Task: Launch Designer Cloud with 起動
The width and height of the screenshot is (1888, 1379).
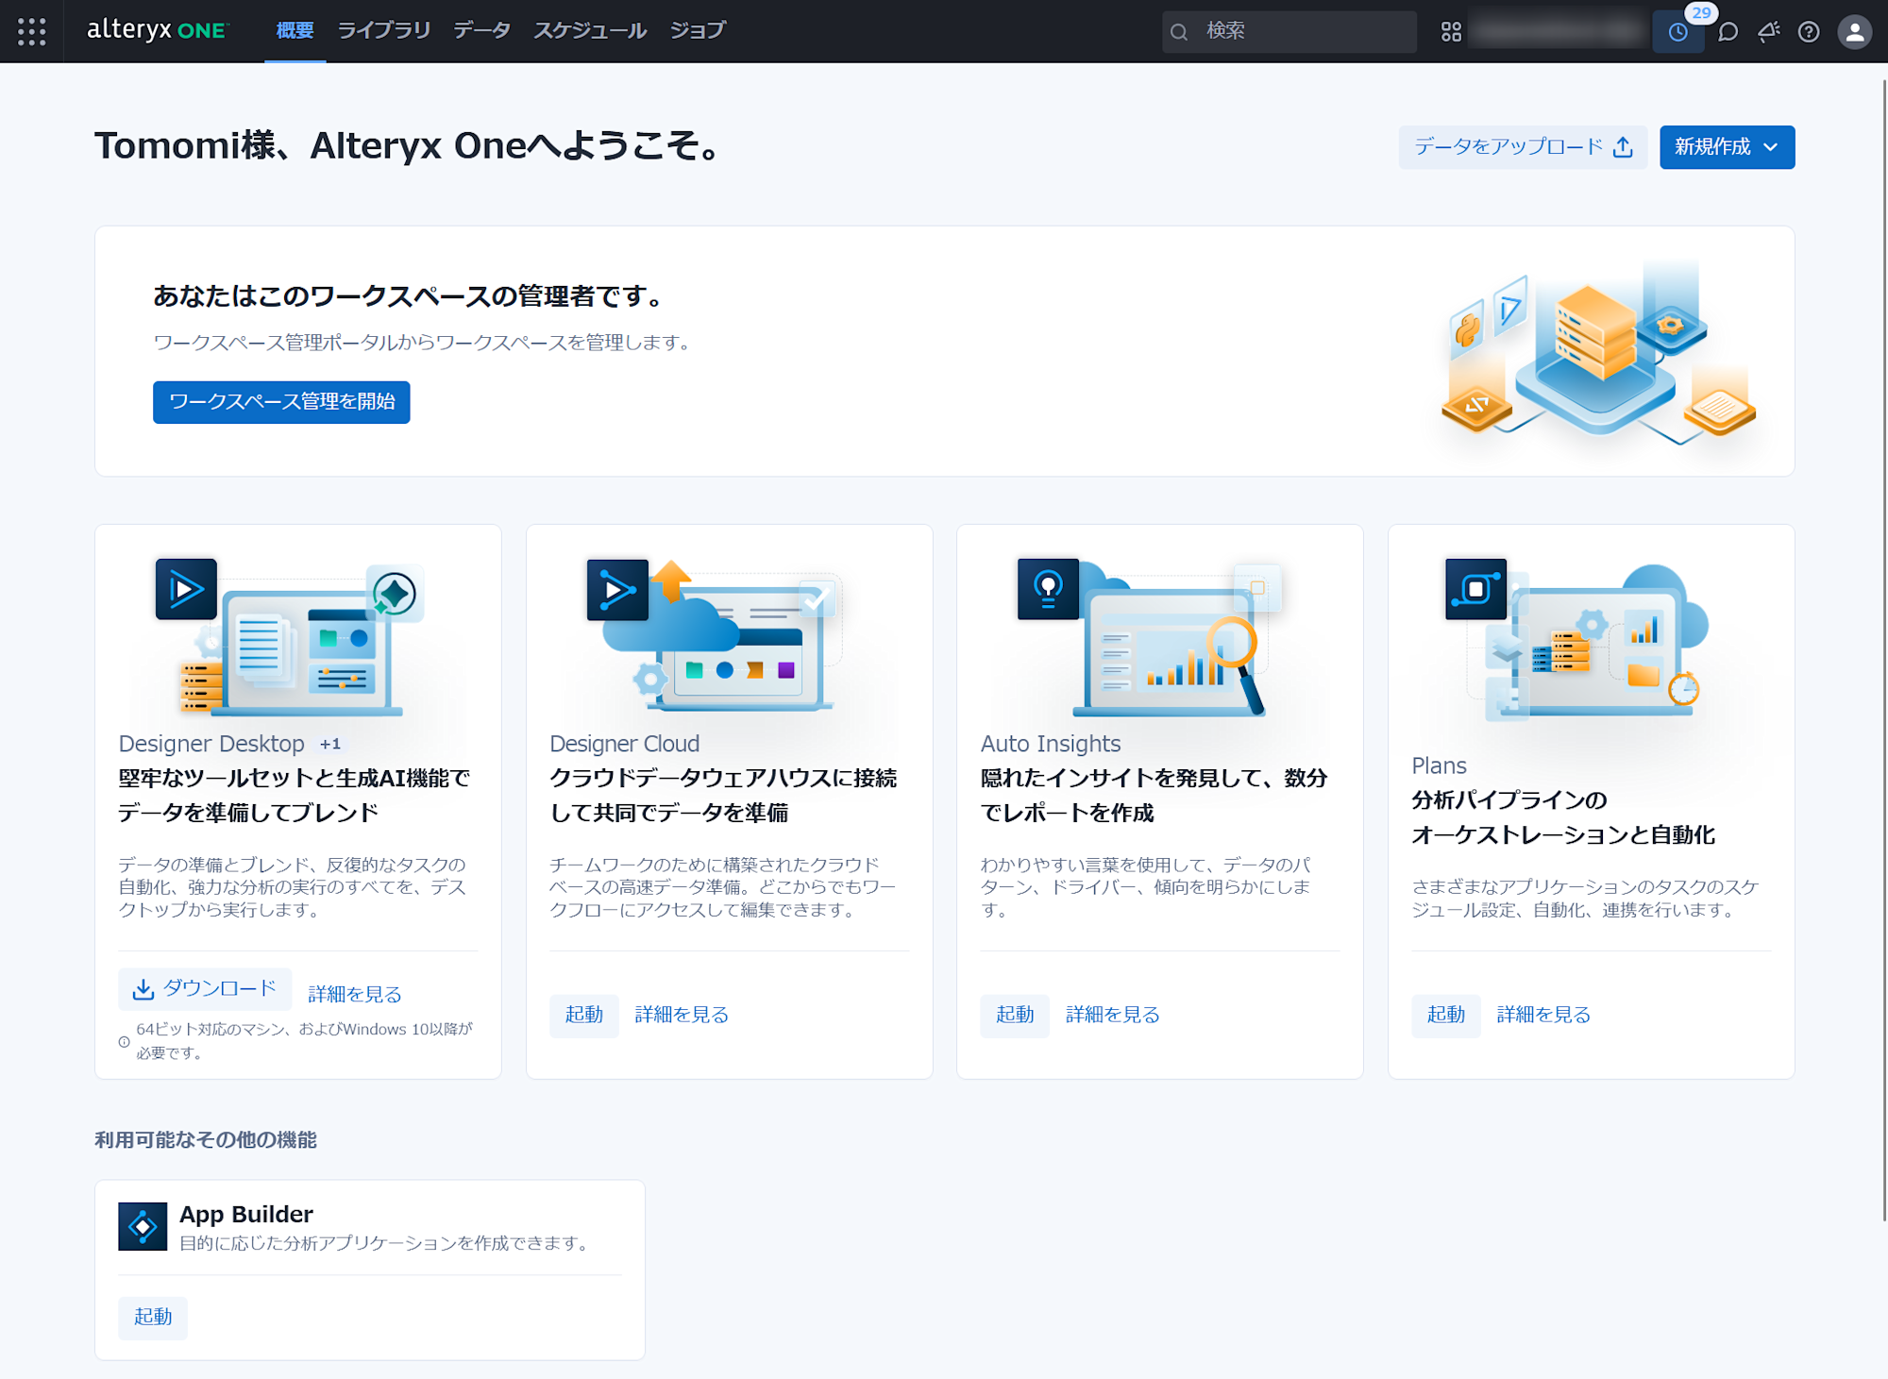Action: tap(584, 1016)
